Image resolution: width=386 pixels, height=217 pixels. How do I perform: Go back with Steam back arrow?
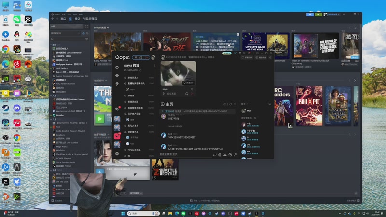coord(53,19)
